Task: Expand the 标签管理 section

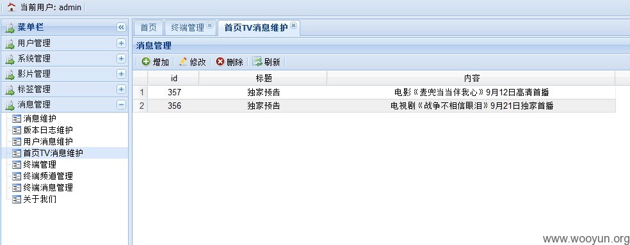Action: (122, 89)
